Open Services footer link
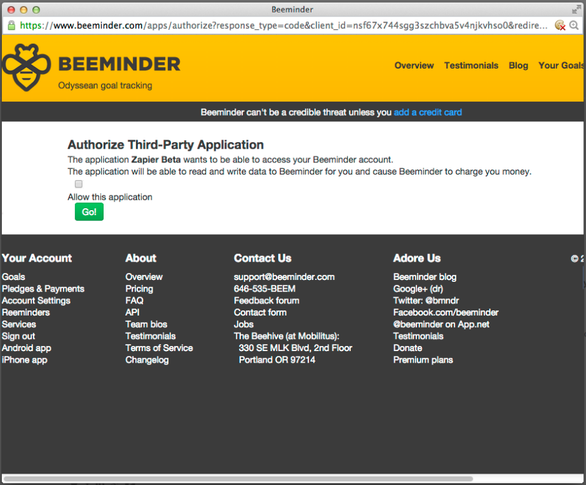 pos(18,324)
